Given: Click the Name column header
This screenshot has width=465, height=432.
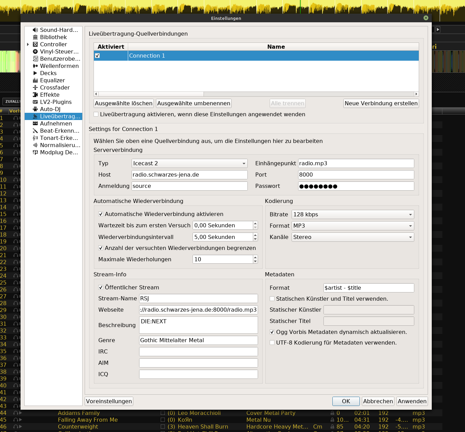Looking at the screenshot, I should click(x=273, y=47).
